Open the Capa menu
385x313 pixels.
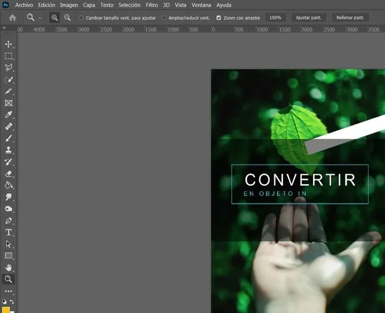pyautogui.click(x=89, y=4)
